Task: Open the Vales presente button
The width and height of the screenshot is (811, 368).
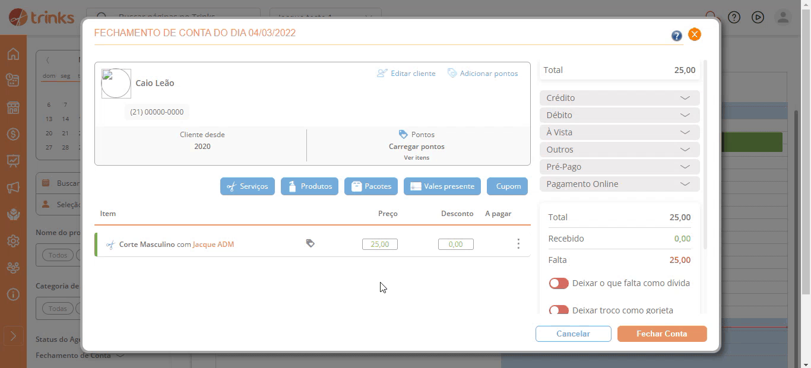Action: tap(442, 186)
